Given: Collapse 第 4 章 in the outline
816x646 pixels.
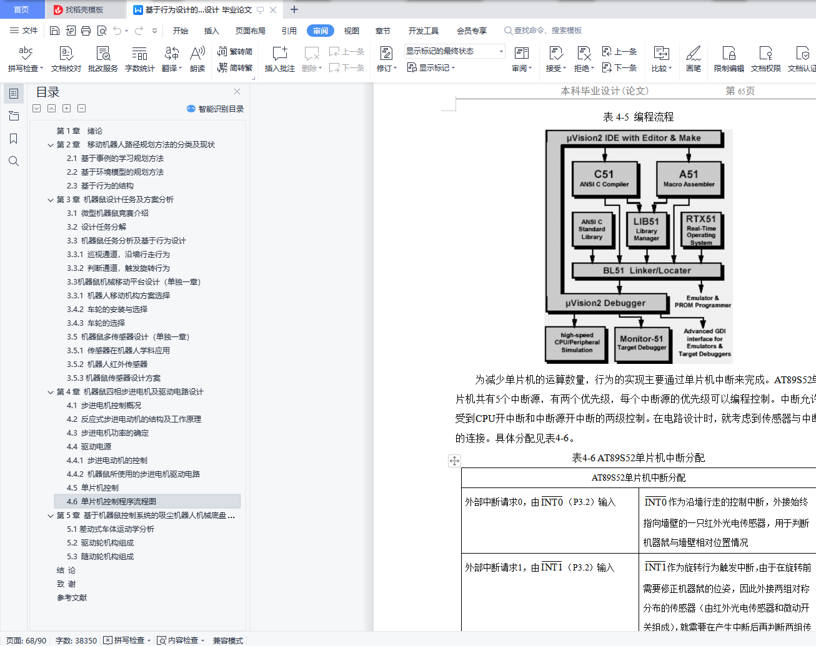Looking at the screenshot, I should coord(51,392).
